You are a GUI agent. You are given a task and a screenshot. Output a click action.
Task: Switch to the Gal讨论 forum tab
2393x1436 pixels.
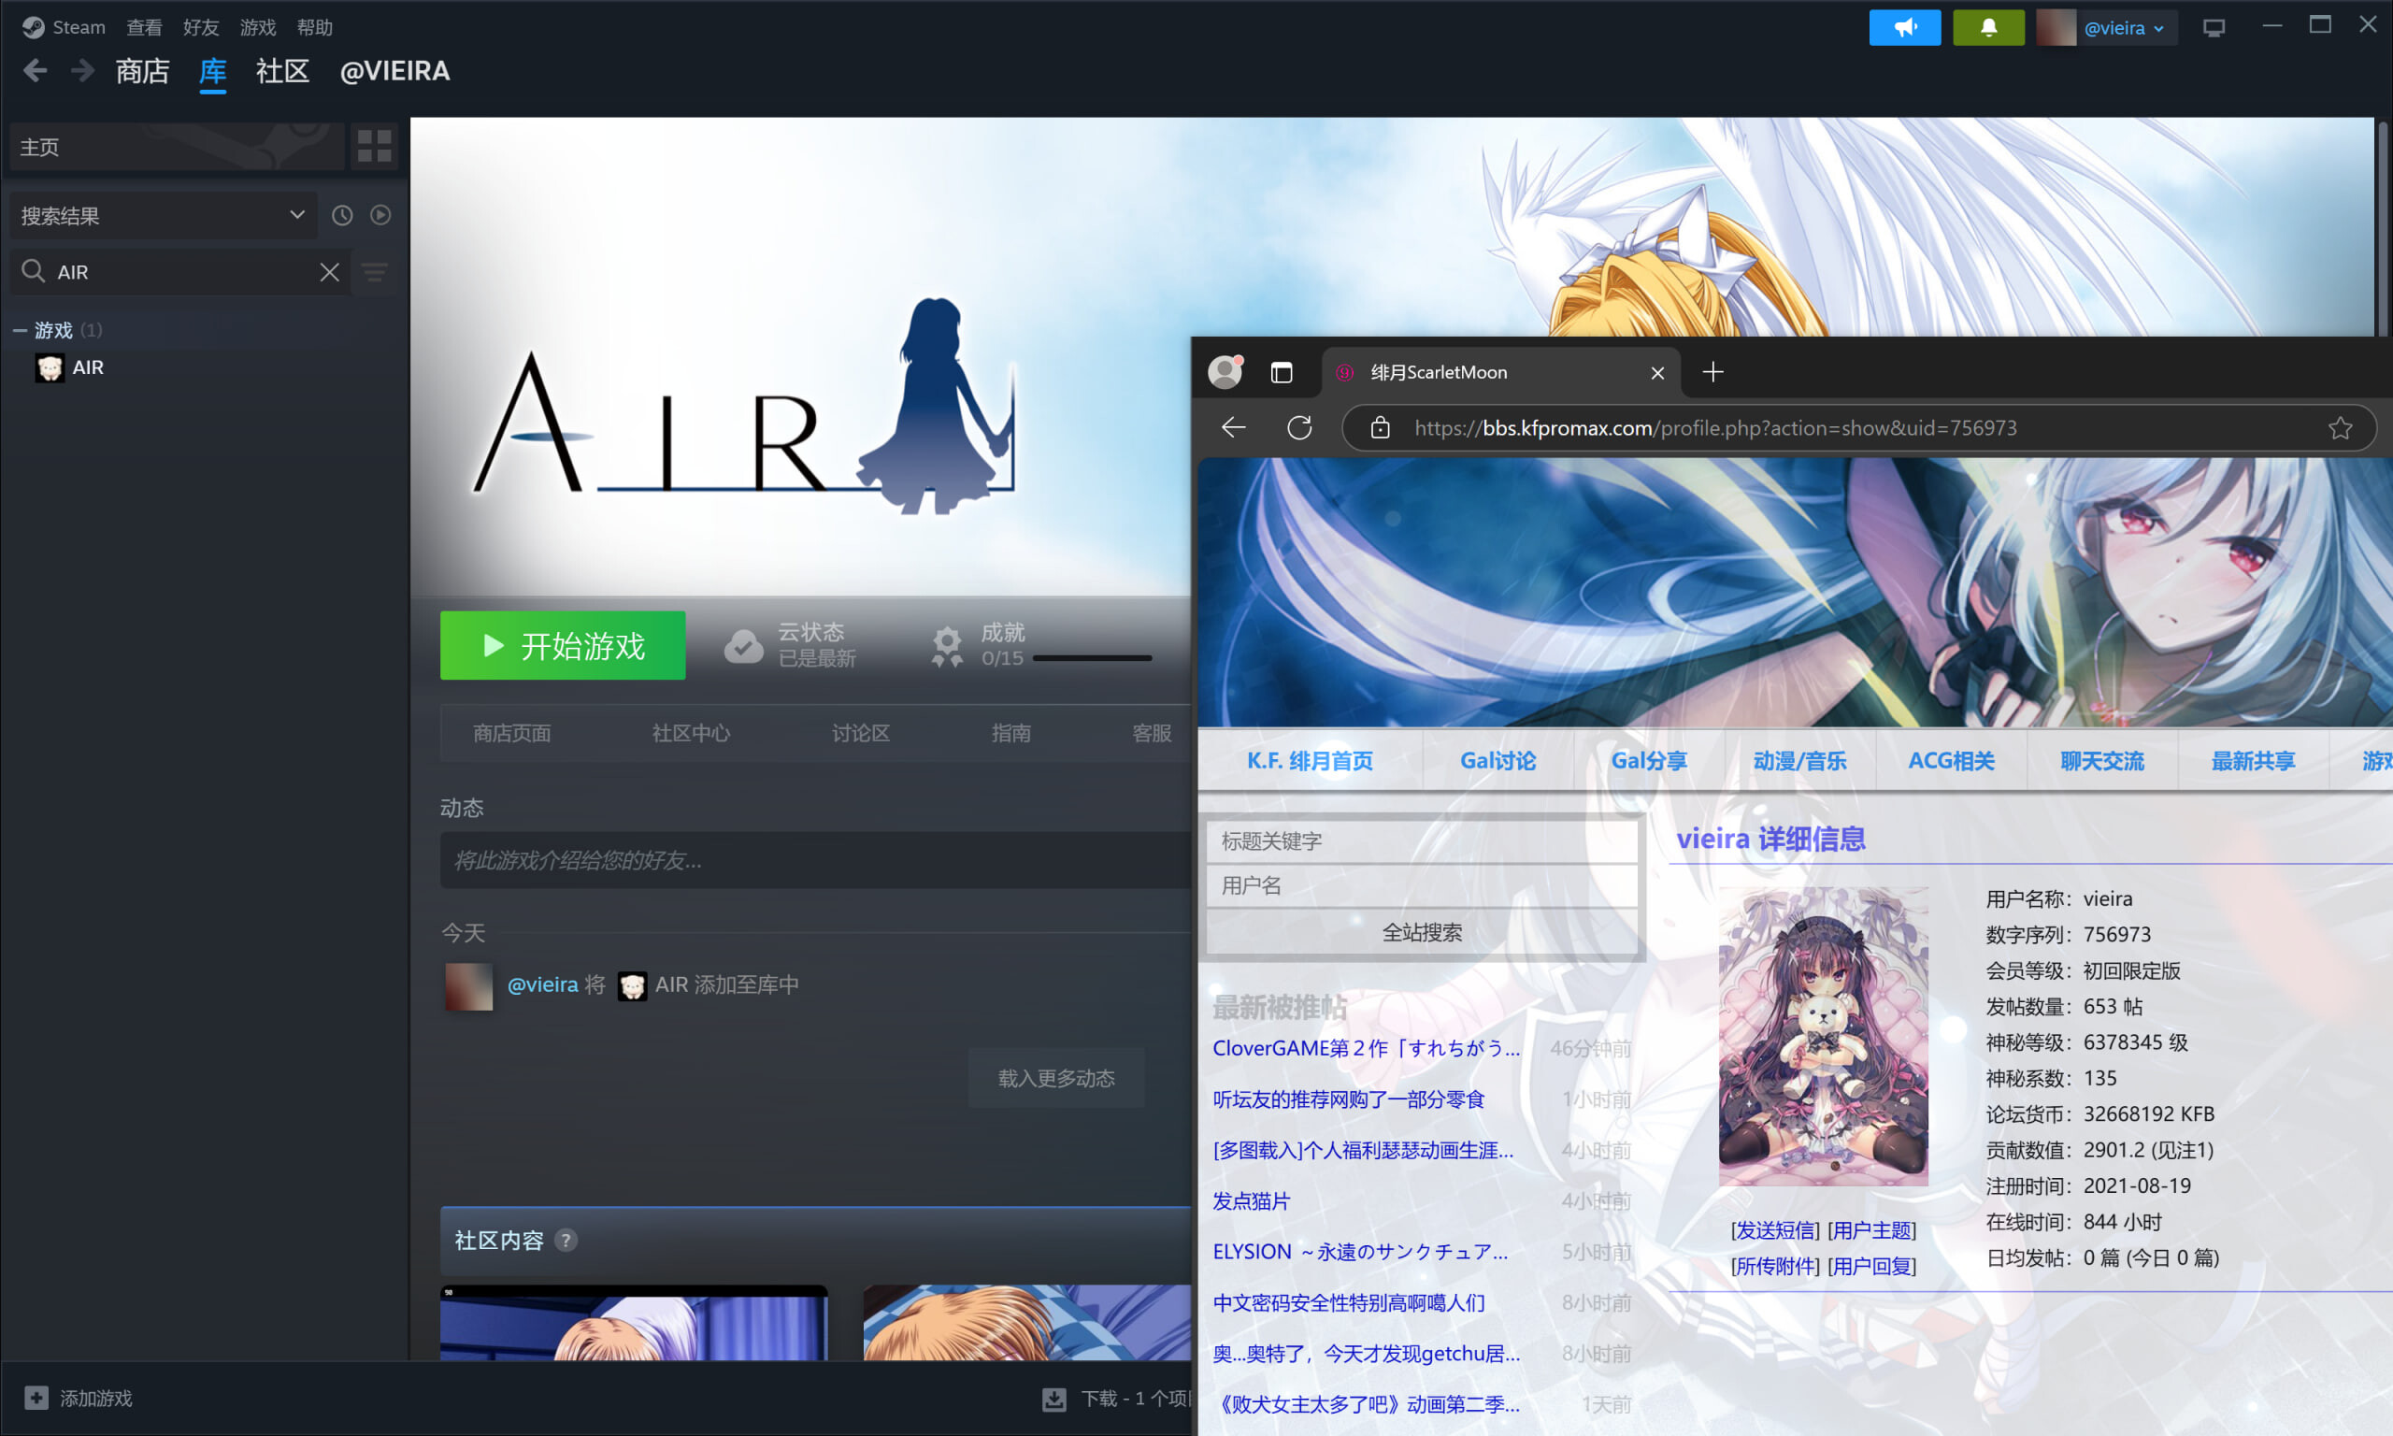1497,761
